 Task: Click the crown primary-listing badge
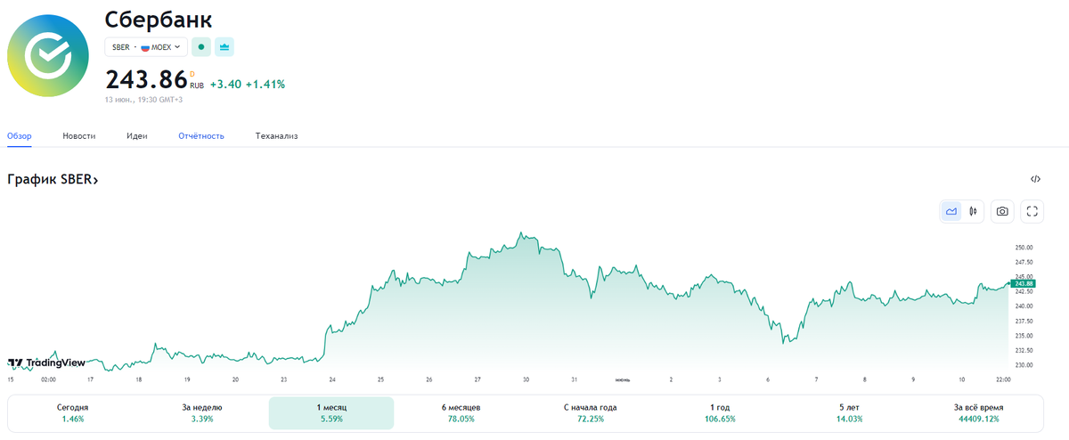point(224,46)
